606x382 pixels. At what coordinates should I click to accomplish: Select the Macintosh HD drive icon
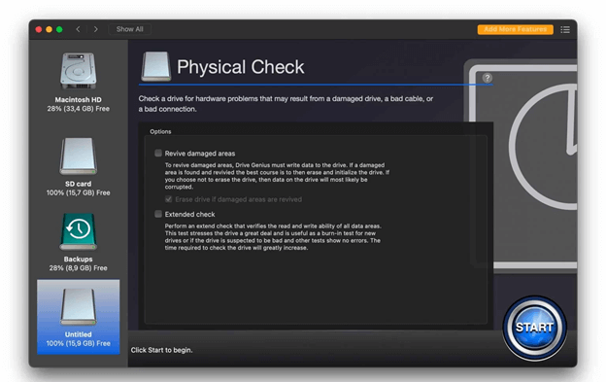(x=78, y=71)
